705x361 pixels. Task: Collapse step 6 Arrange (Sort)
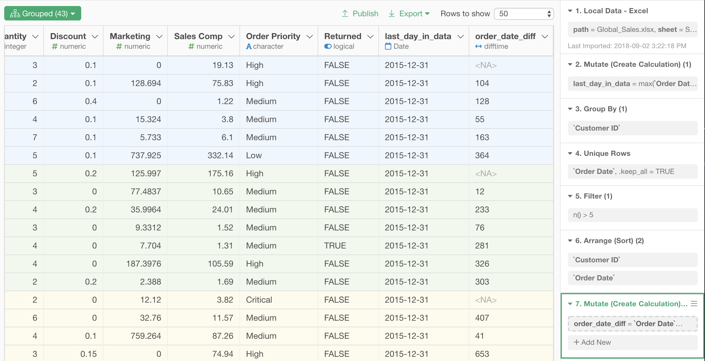coord(570,241)
